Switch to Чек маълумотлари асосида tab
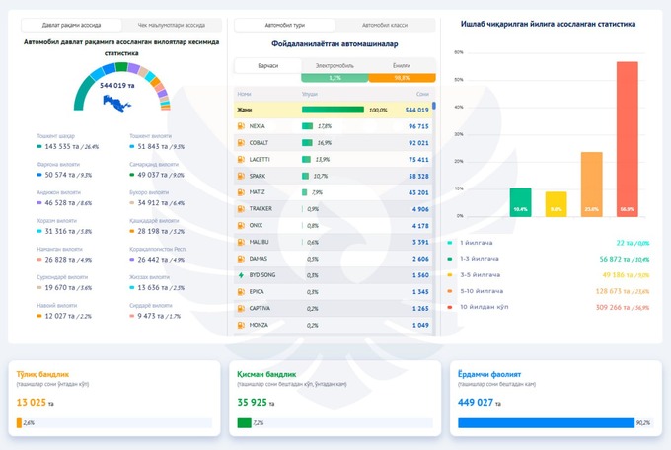The image size is (671, 450). (x=171, y=23)
